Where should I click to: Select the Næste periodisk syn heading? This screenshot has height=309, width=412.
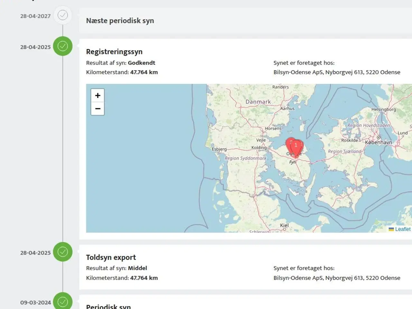click(x=120, y=21)
